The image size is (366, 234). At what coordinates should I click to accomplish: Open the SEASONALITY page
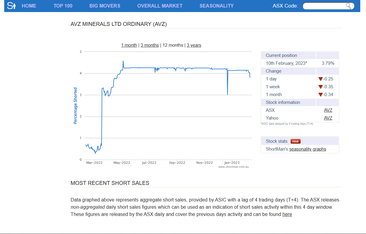216,6
